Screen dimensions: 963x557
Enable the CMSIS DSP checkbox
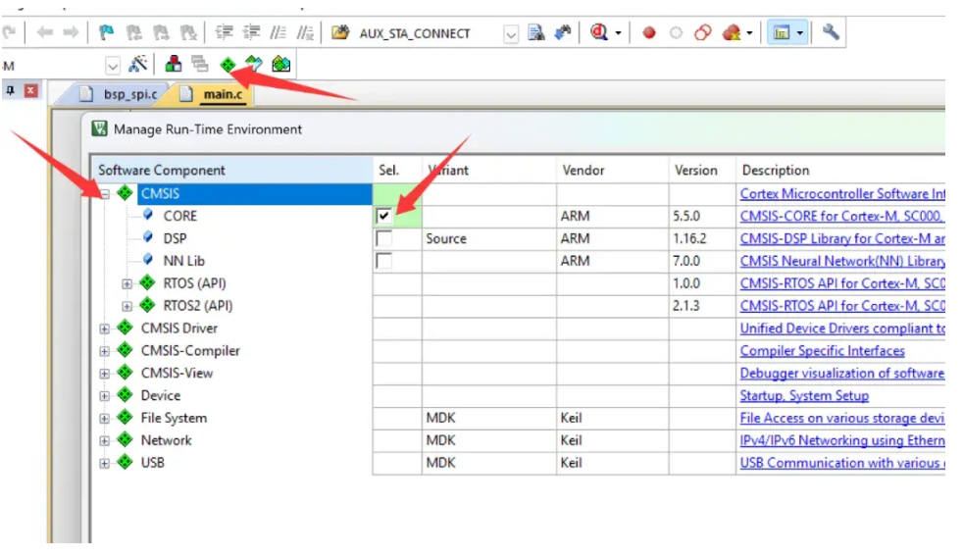[x=384, y=238]
